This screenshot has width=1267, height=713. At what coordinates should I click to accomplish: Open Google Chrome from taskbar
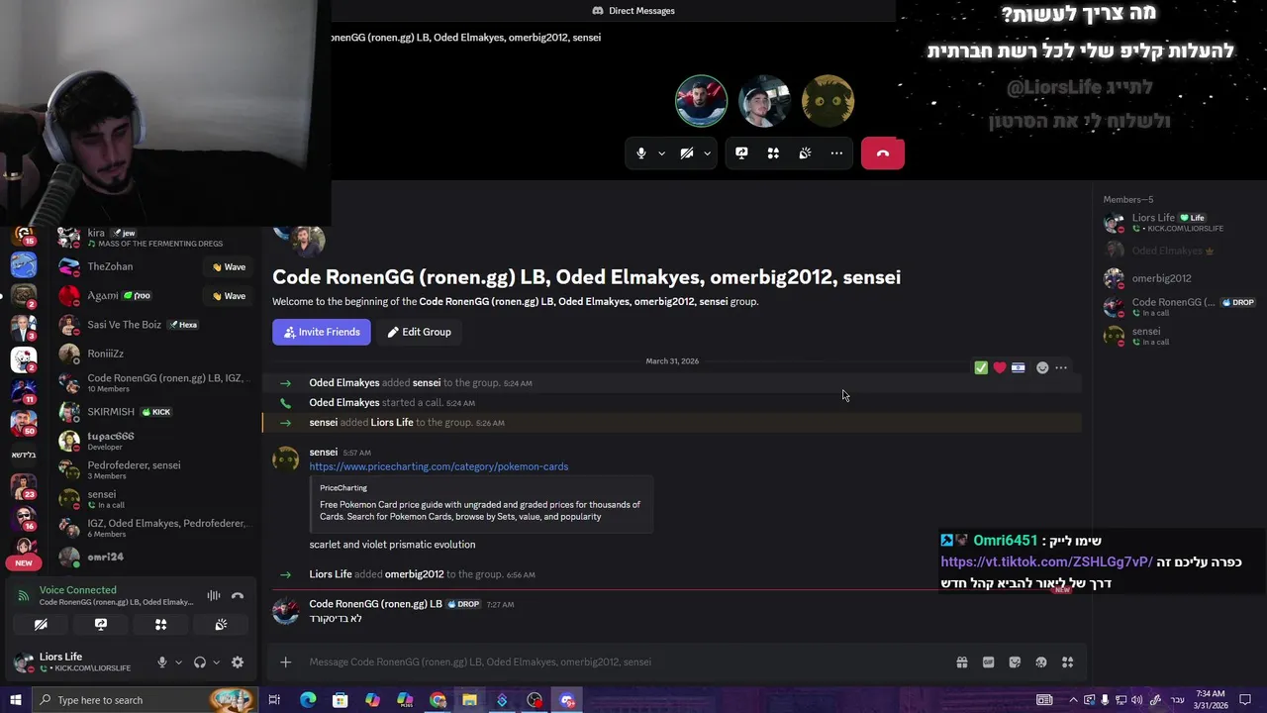pos(438,700)
